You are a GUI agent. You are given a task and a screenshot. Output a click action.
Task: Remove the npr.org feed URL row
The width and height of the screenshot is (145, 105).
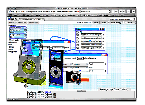point(77,41)
